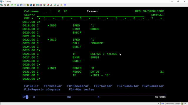This screenshot has width=188, height=105.
Task: Click the blue document page toolbar icon
Action: [18, 5]
